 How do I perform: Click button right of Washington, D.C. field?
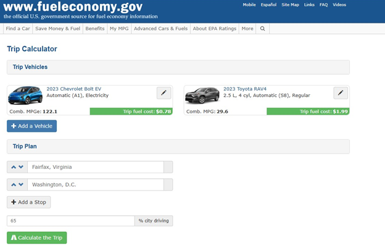coord(168,185)
